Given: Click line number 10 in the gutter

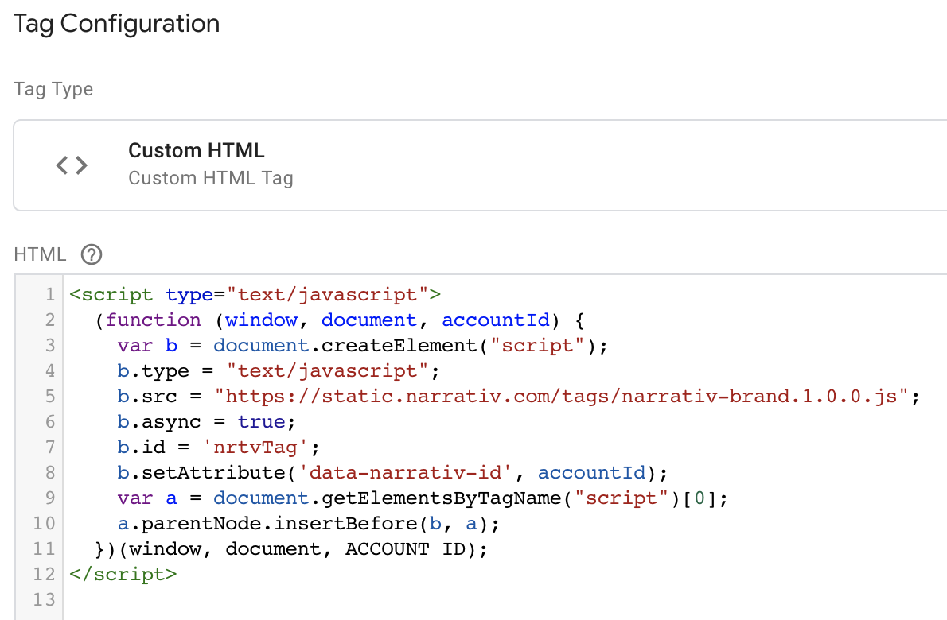Looking at the screenshot, I should point(44,523).
